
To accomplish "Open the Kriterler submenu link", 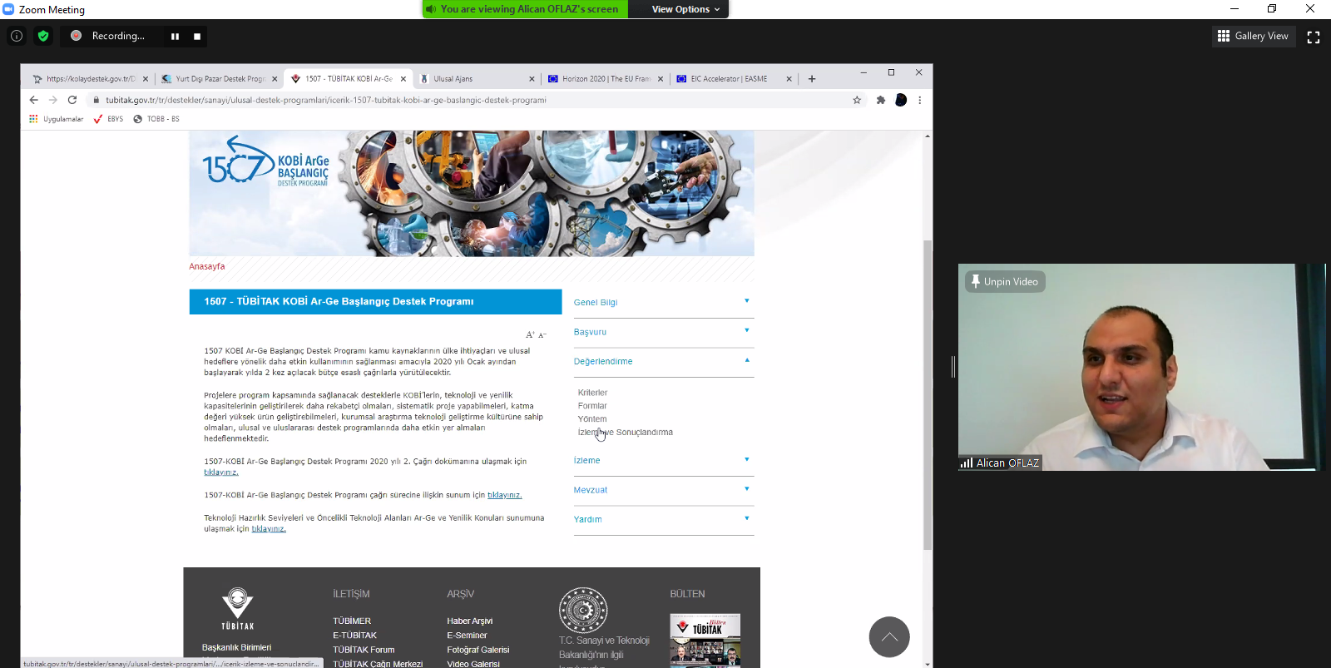I will (x=592, y=393).
